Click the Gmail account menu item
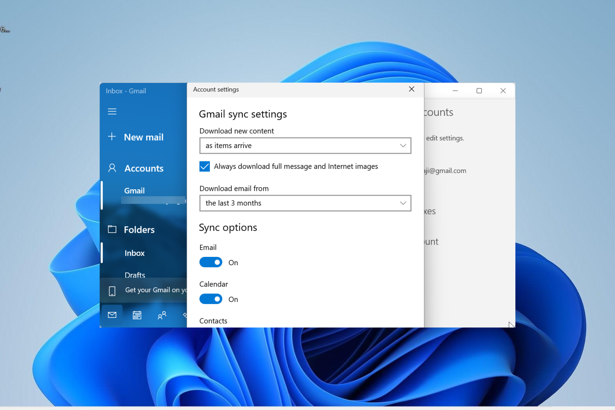Viewport: 615px width, 410px height. (134, 191)
